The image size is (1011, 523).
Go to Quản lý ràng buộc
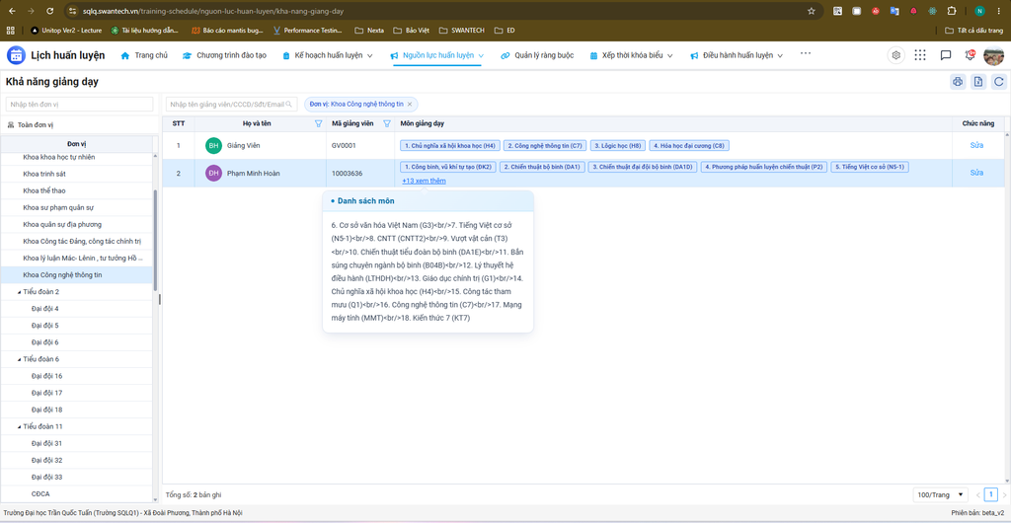pyautogui.click(x=538, y=55)
